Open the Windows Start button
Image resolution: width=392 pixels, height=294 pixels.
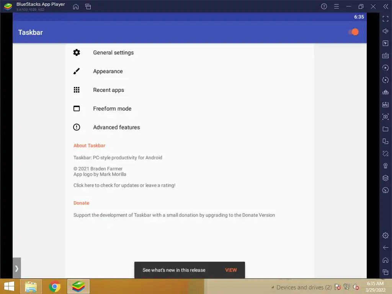(9, 286)
